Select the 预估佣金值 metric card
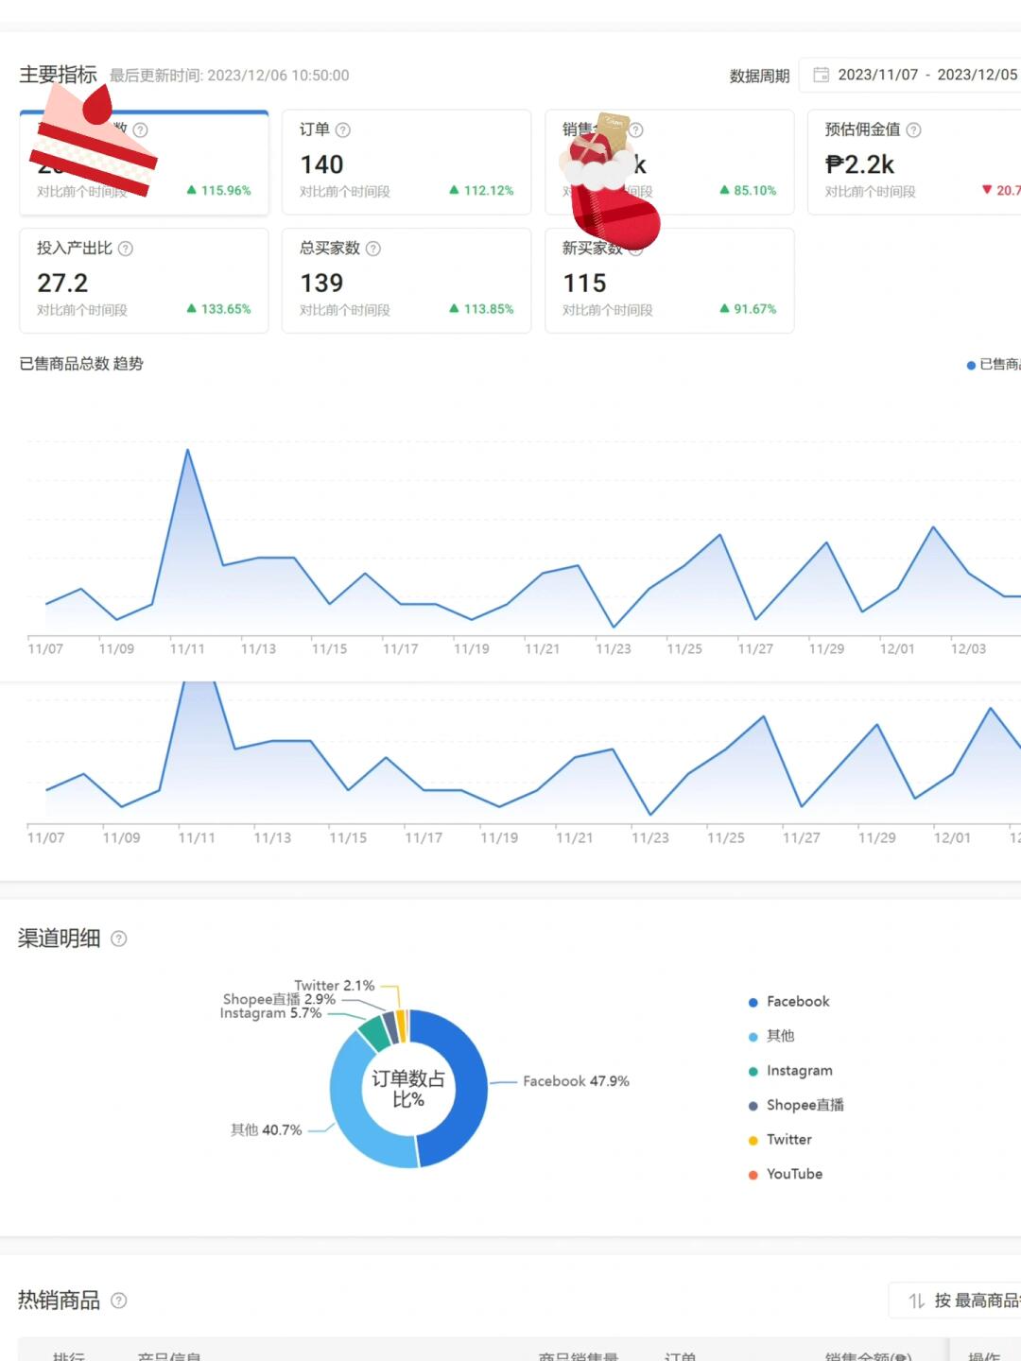The width and height of the screenshot is (1021, 1361). pos(914,162)
